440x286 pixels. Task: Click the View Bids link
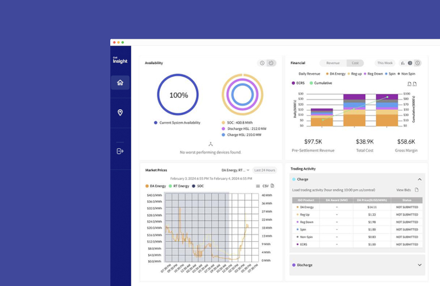click(x=403, y=190)
